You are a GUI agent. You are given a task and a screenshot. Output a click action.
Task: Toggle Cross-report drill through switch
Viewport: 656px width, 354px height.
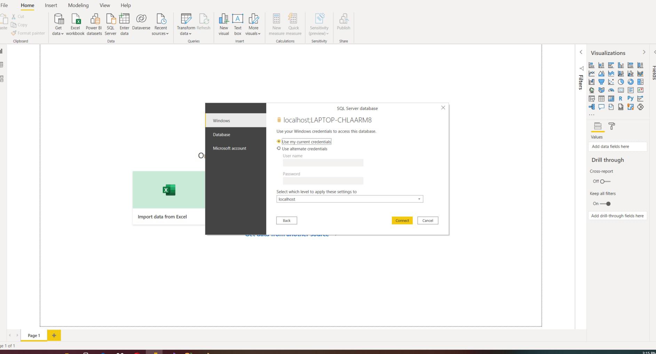click(x=605, y=181)
